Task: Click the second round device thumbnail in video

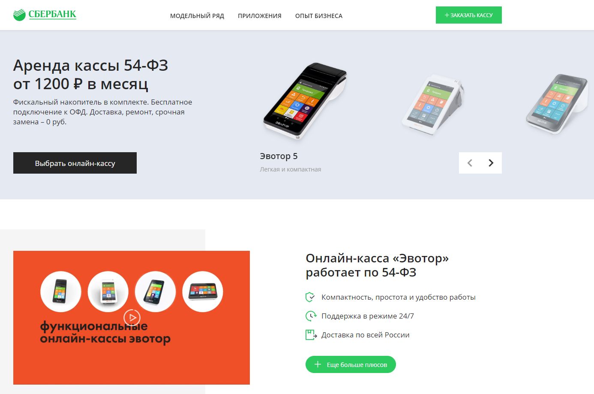Action: [108, 292]
